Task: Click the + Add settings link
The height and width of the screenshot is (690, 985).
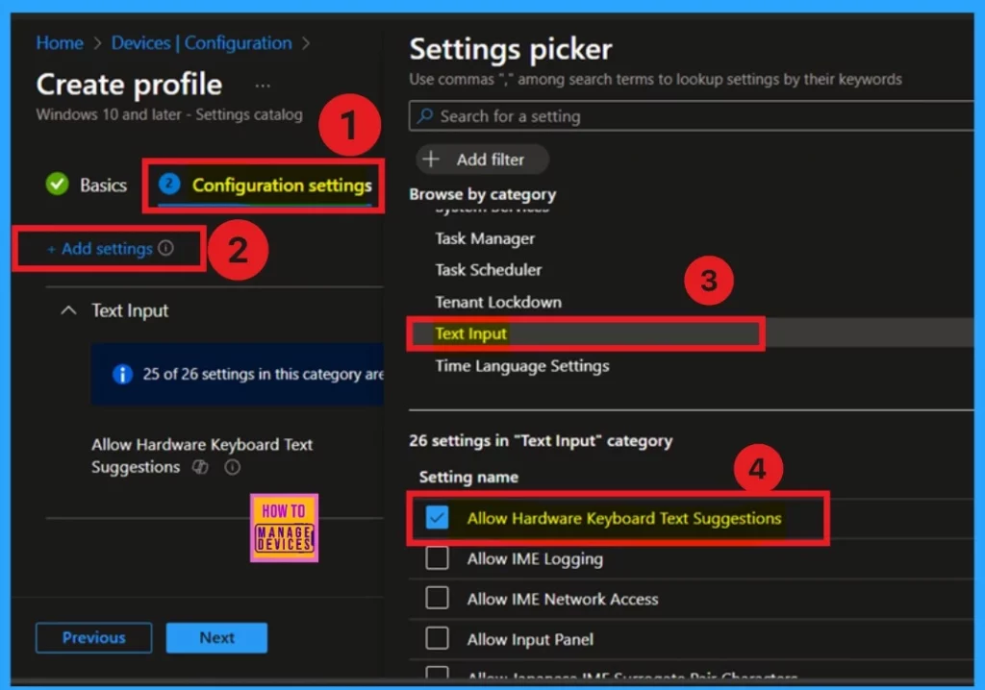Action: coord(100,249)
